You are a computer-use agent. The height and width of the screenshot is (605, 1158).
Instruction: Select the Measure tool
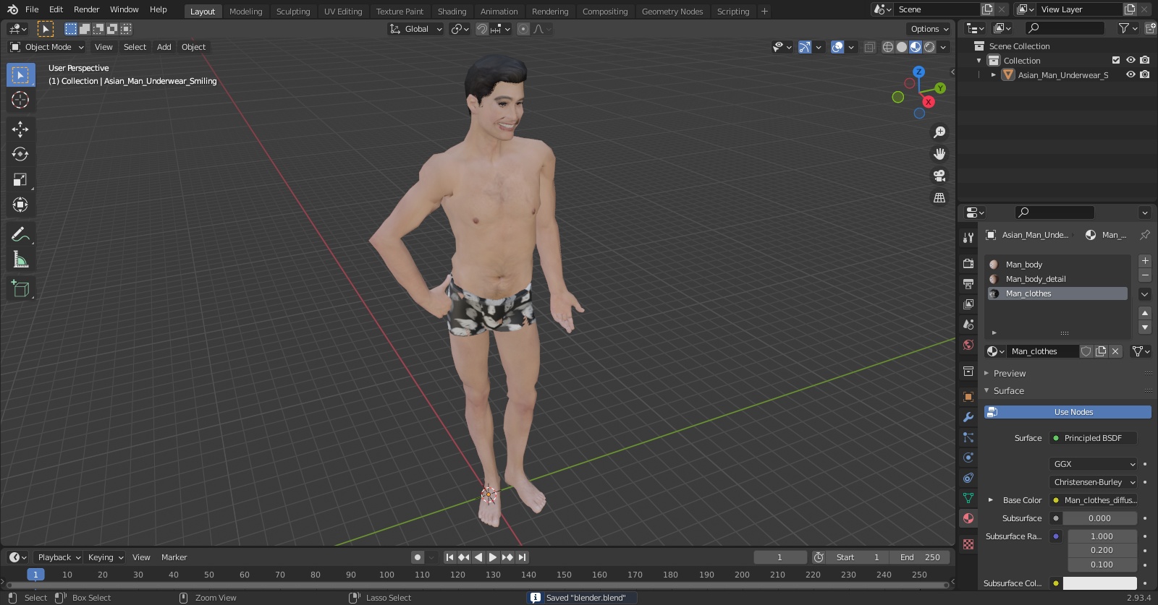coord(20,259)
